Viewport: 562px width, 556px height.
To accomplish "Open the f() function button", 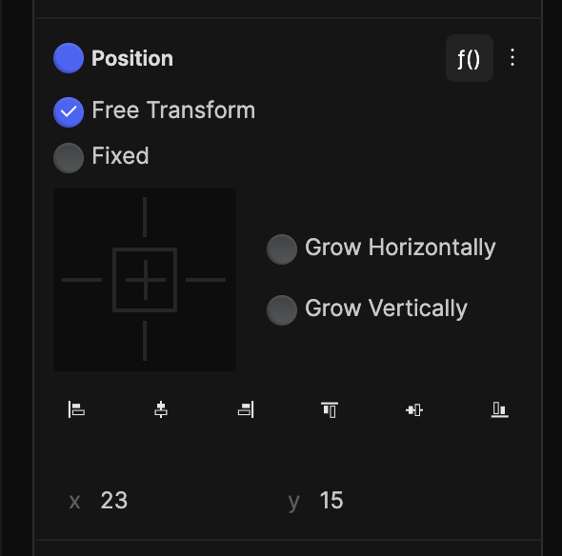I will [470, 58].
